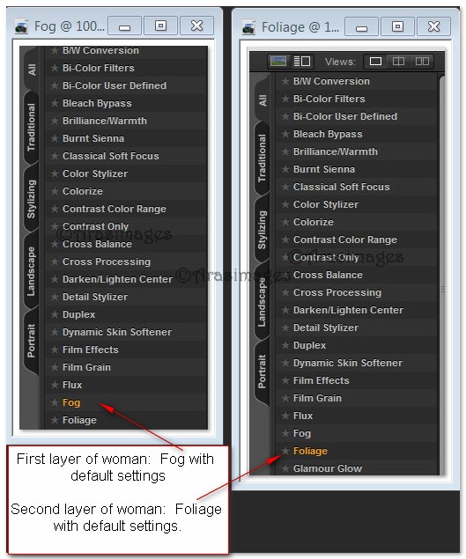Switch to Landscape tab in Foliage window
The height and width of the screenshot is (559, 466).
(x=262, y=302)
